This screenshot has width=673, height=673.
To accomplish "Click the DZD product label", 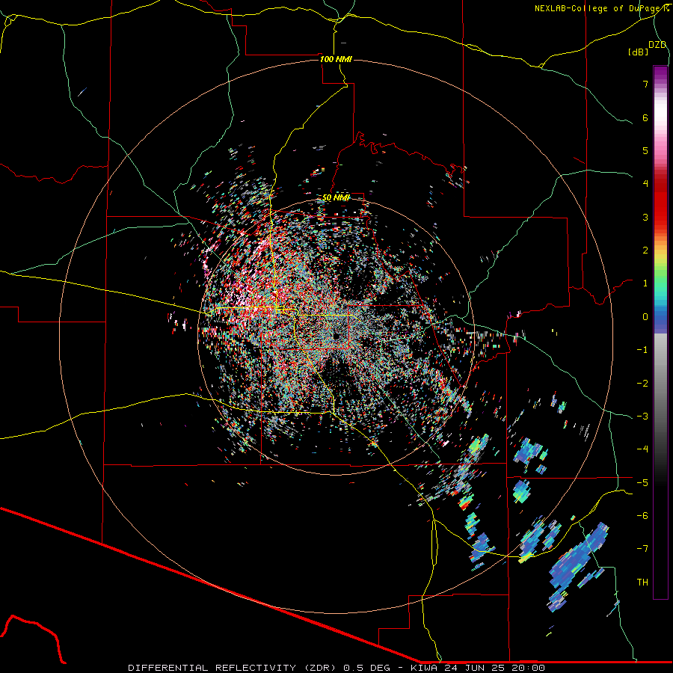I will pos(657,45).
